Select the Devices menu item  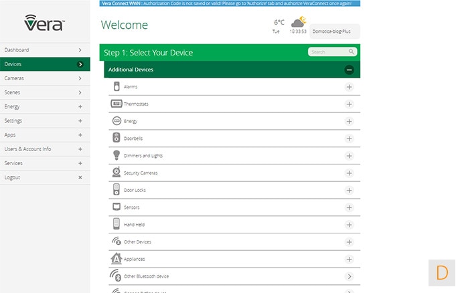(x=45, y=64)
